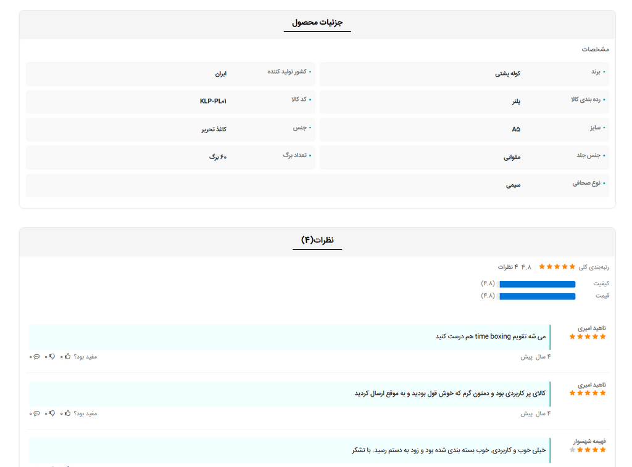
Task: Click the سایز spec label
Action: (x=596, y=128)
